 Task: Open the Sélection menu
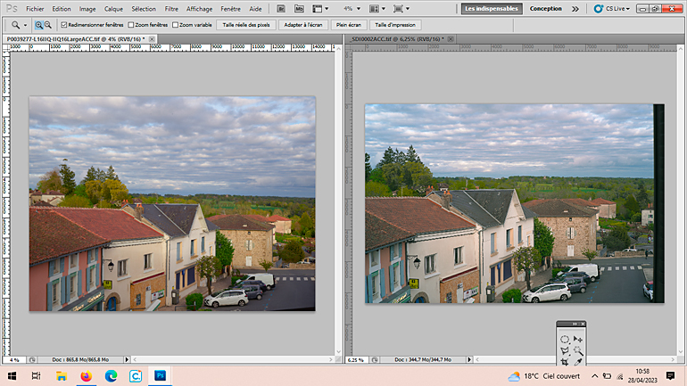(x=144, y=9)
